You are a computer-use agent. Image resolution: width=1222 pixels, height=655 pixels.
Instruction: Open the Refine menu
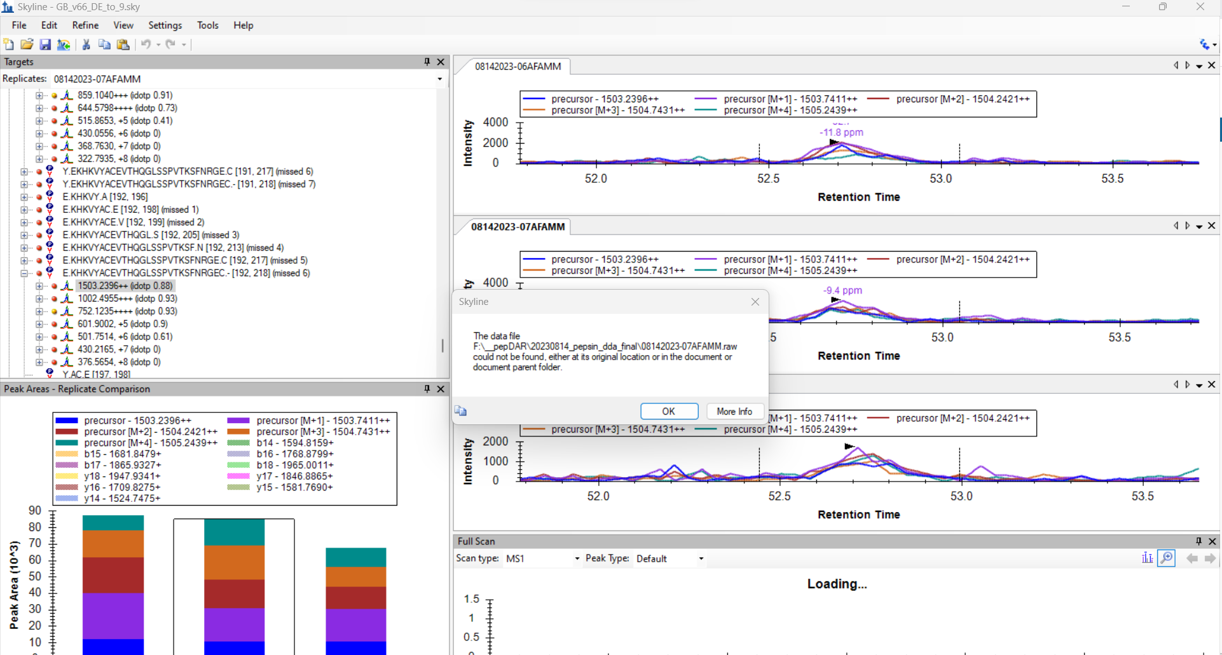(x=85, y=25)
